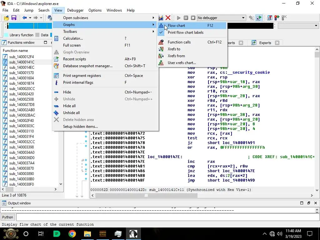
Task: Select Xrefs to in Graphs submenu
Action: click(x=192, y=49)
